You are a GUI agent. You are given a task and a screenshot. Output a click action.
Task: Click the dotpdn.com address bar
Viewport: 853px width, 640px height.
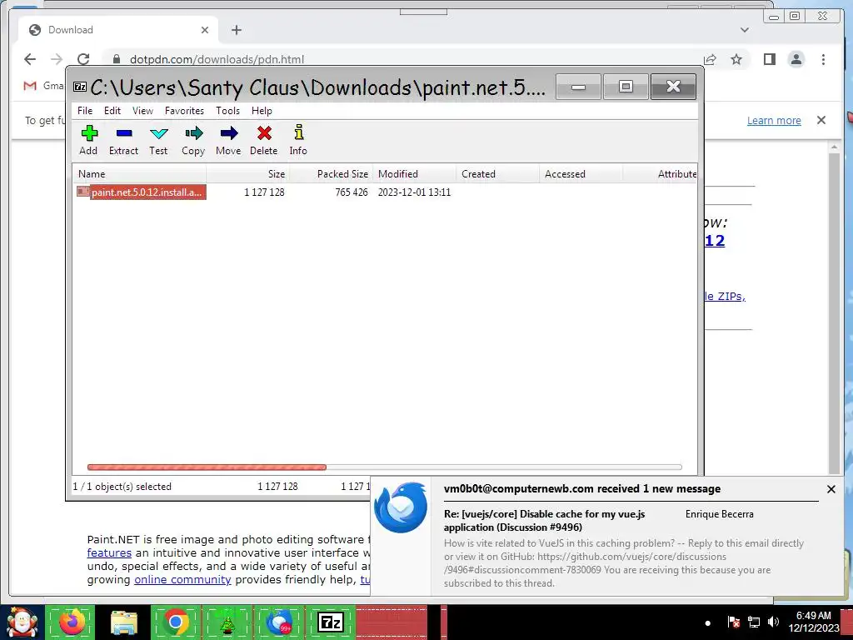402,59
